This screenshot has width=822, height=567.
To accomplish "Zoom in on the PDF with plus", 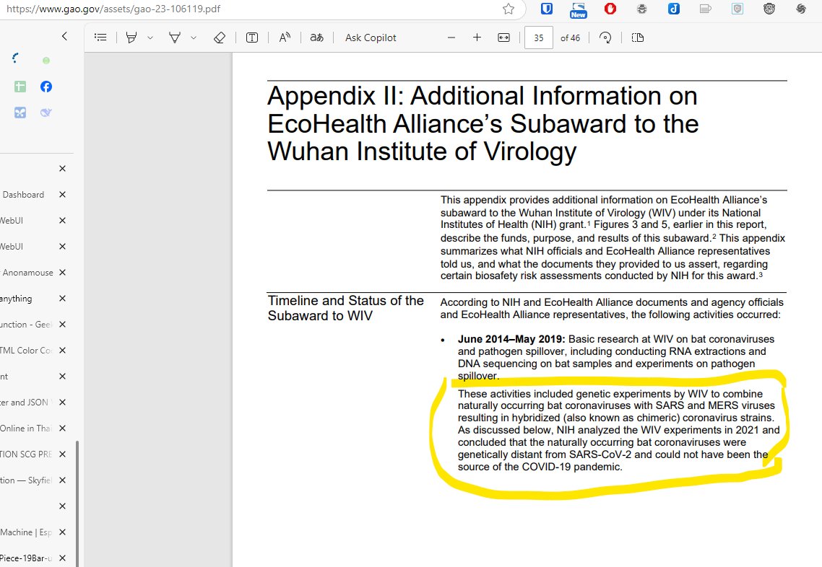I will [477, 38].
